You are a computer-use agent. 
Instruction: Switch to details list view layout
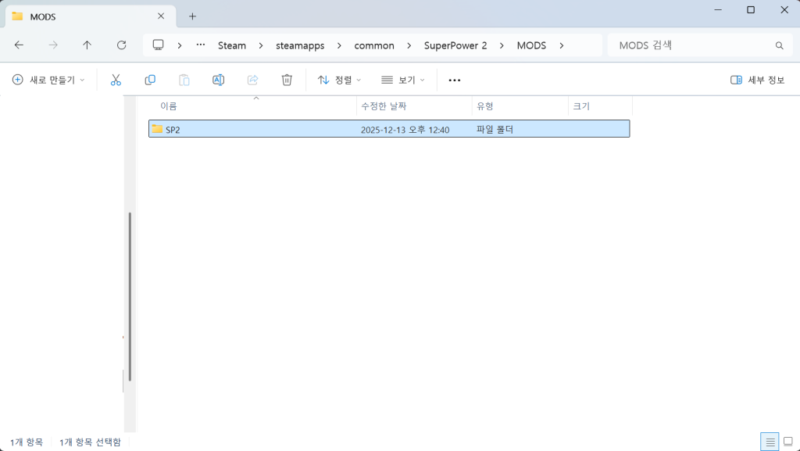pyautogui.click(x=770, y=442)
